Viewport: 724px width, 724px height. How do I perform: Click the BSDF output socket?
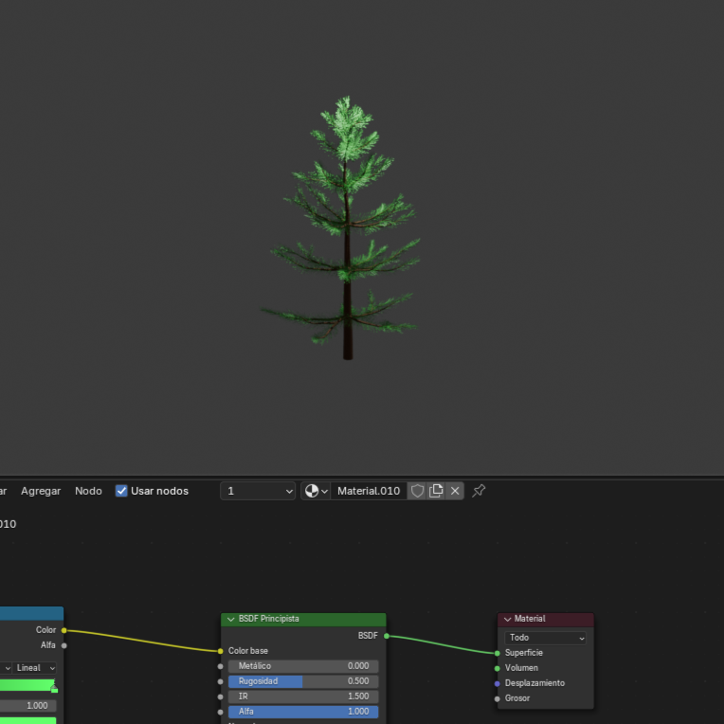point(387,636)
